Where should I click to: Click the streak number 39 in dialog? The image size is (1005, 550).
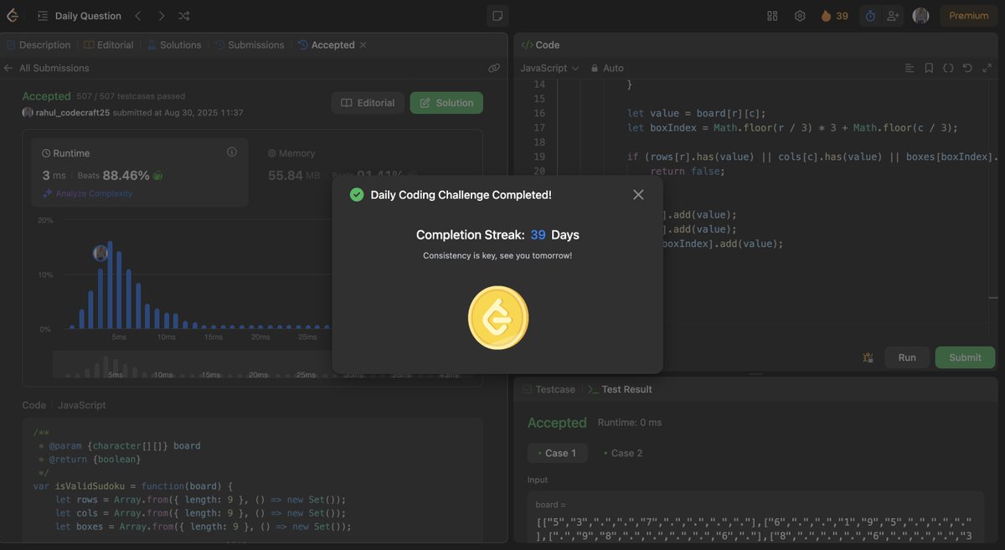click(x=538, y=234)
